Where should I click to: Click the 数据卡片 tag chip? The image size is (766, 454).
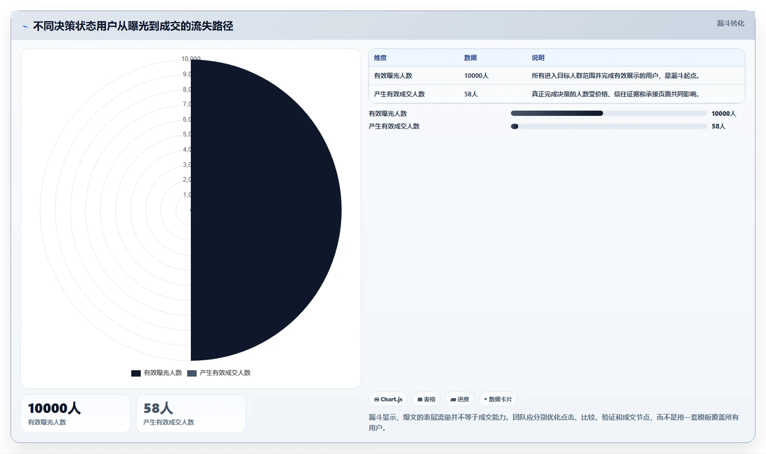pos(498,399)
